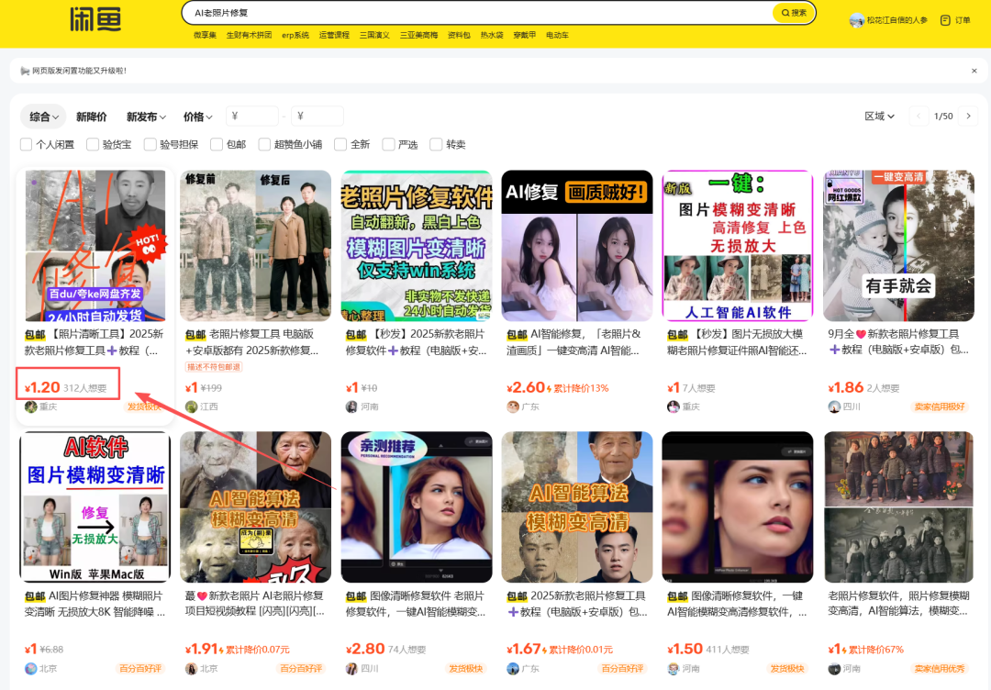
Task: Open the 综合 sorting dropdown
Action: pos(42,117)
